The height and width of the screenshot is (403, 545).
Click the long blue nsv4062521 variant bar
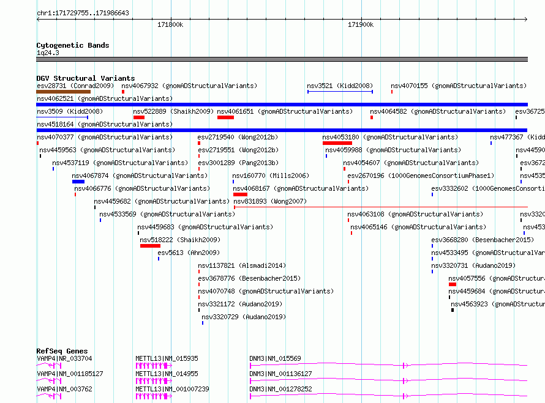tap(282, 105)
